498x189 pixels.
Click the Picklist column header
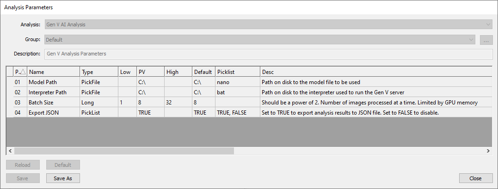[x=237, y=72]
